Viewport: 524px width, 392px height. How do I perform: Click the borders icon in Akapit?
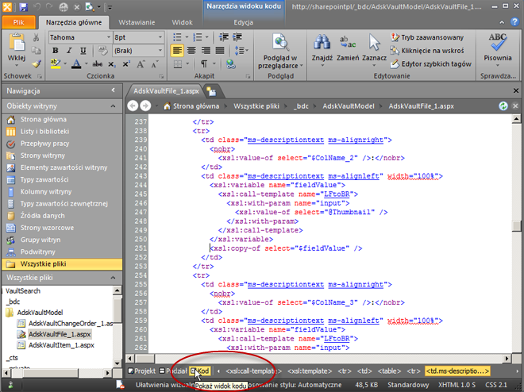coord(178,63)
